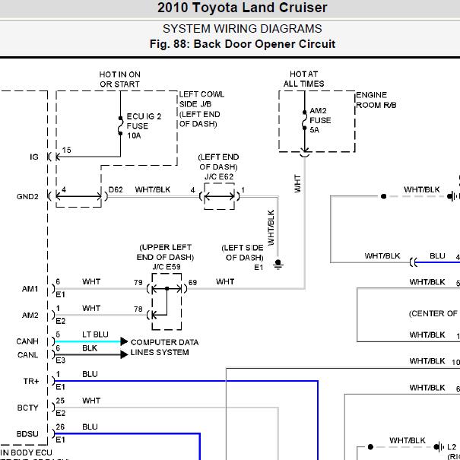Click pin number '79' at J/C E59

click(138, 283)
